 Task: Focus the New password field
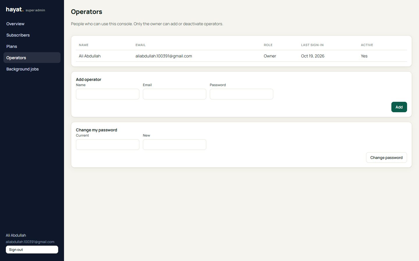pos(175,144)
